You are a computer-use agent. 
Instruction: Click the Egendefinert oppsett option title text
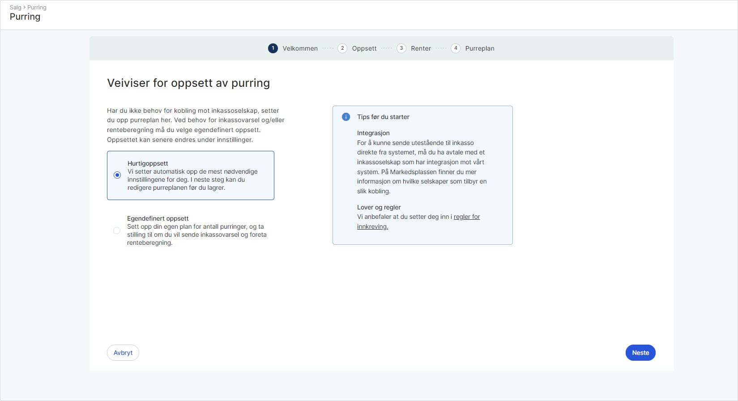point(158,218)
